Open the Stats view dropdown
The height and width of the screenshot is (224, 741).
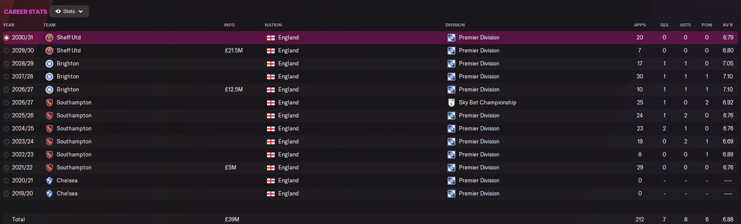(69, 11)
